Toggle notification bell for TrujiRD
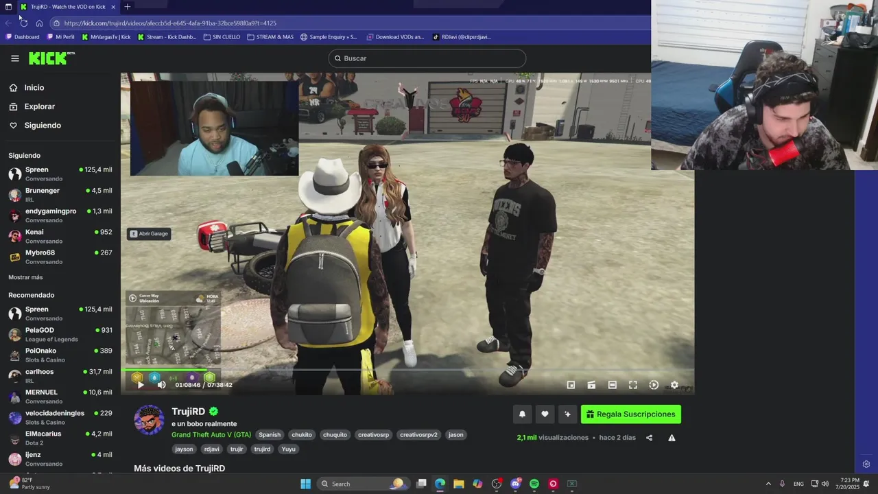The image size is (878, 494). (522, 414)
